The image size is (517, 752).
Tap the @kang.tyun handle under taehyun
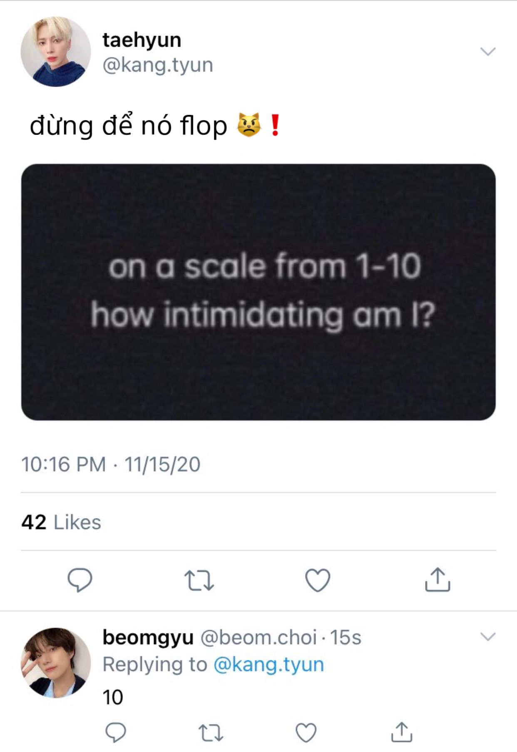[x=158, y=65]
